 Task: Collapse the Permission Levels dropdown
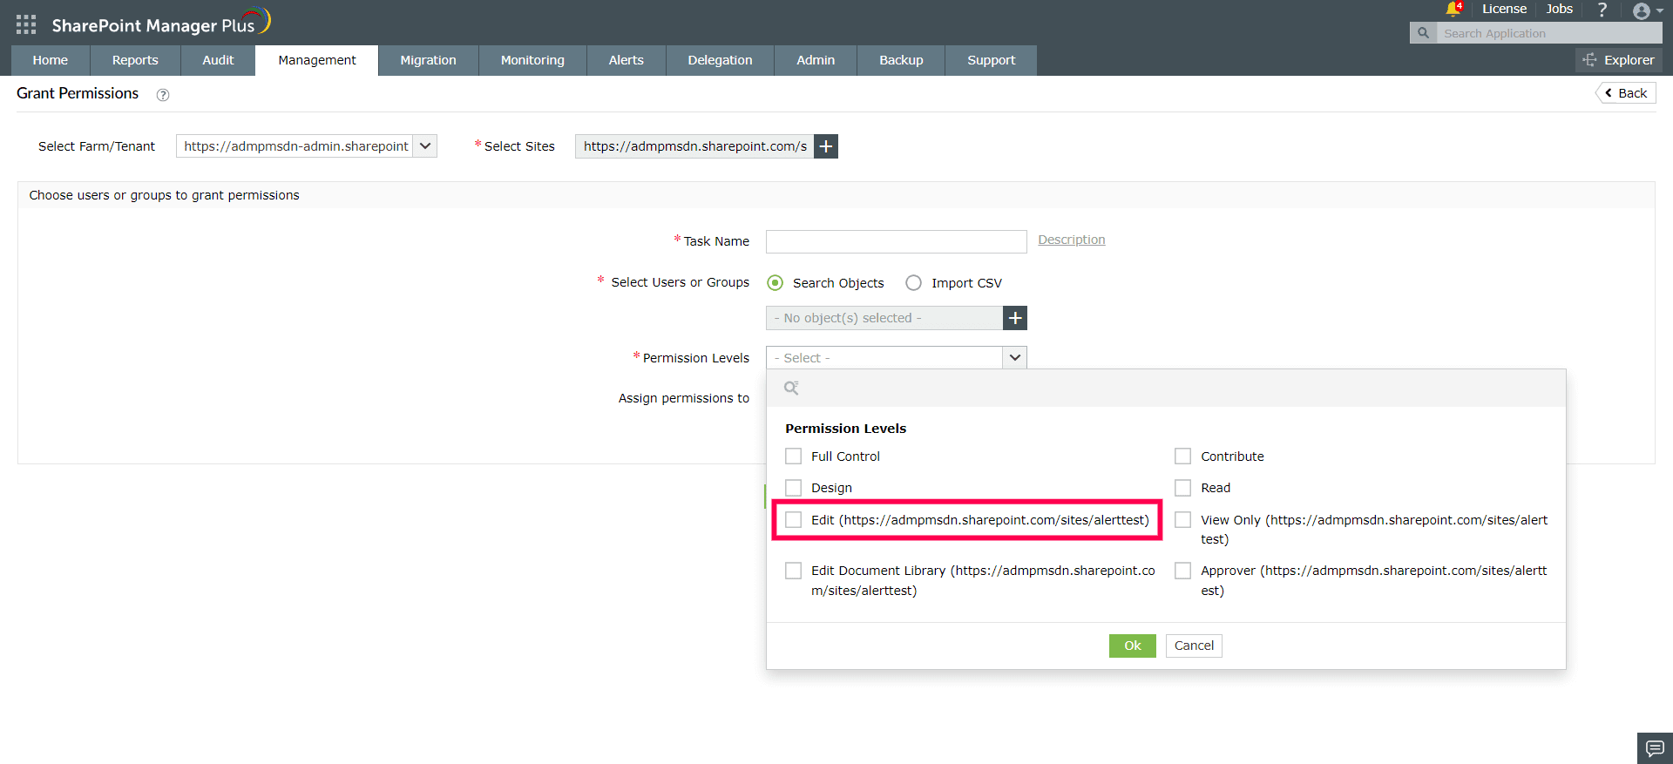click(x=1015, y=358)
